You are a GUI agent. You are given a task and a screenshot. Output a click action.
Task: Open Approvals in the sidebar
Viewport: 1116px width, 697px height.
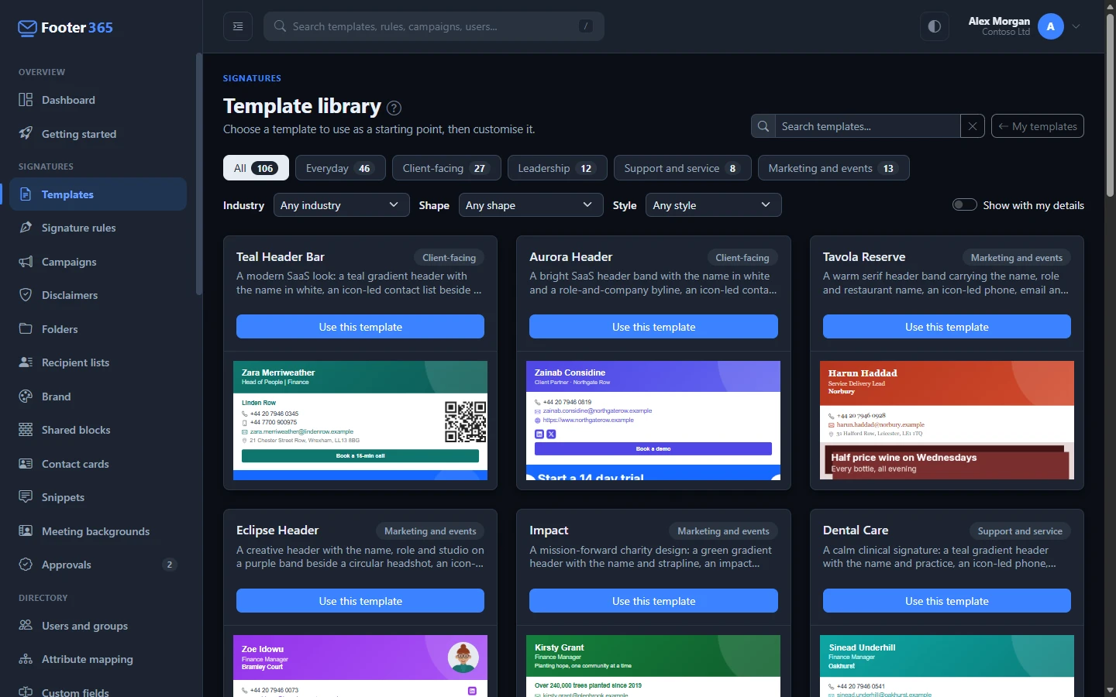coord(98,565)
